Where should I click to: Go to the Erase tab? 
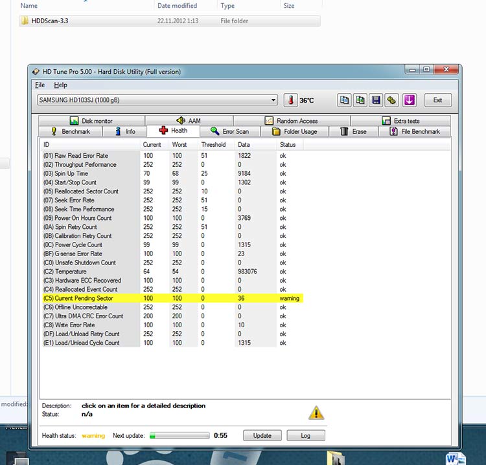(x=353, y=131)
